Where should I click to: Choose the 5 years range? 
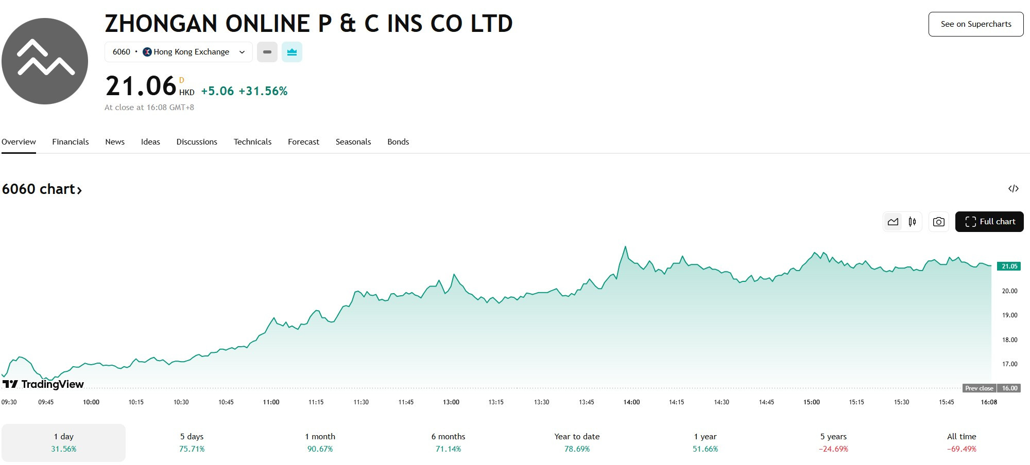click(833, 443)
